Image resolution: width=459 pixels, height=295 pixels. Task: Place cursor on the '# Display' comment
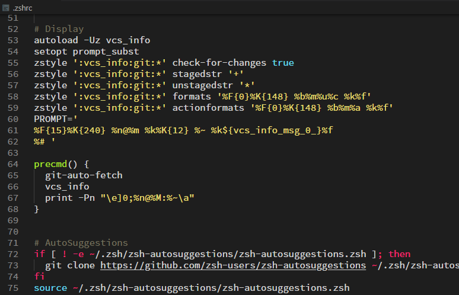(x=59, y=29)
